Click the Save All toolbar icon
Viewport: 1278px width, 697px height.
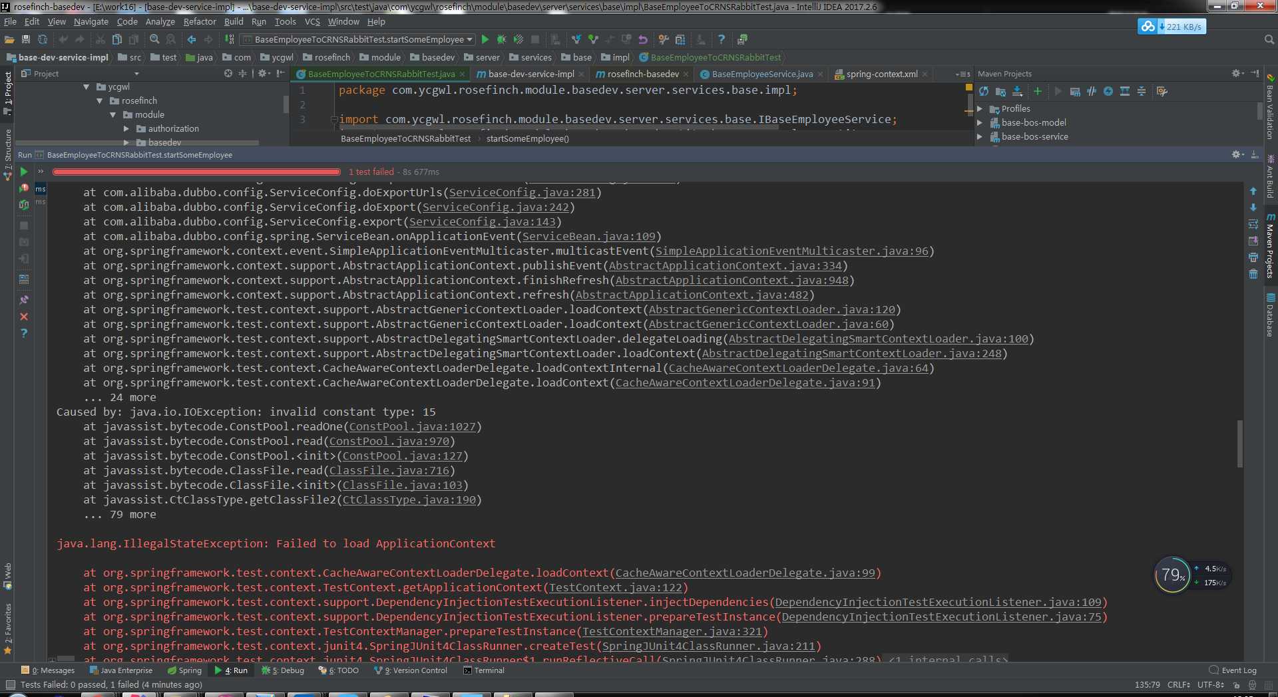(26, 39)
